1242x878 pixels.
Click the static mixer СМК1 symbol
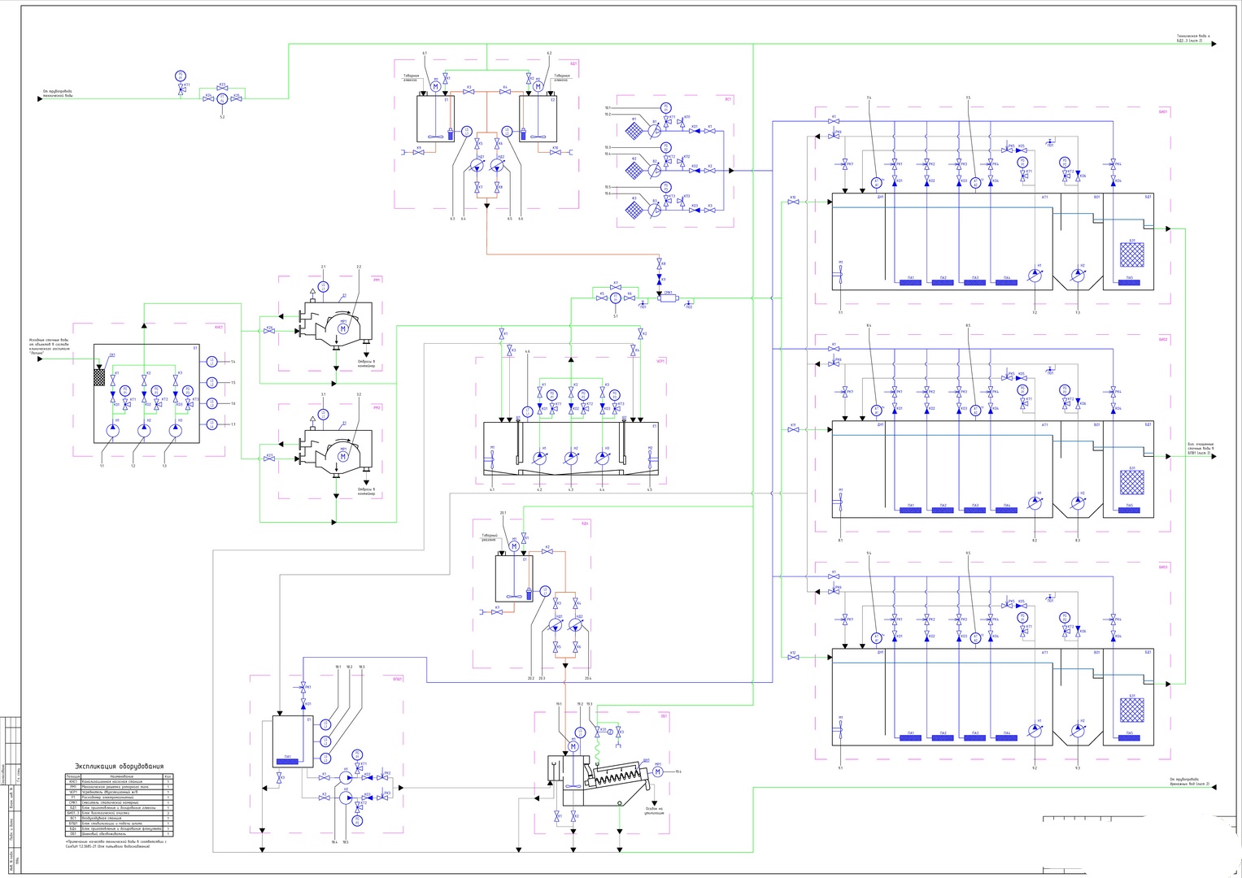pyautogui.click(x=668, y=298)
